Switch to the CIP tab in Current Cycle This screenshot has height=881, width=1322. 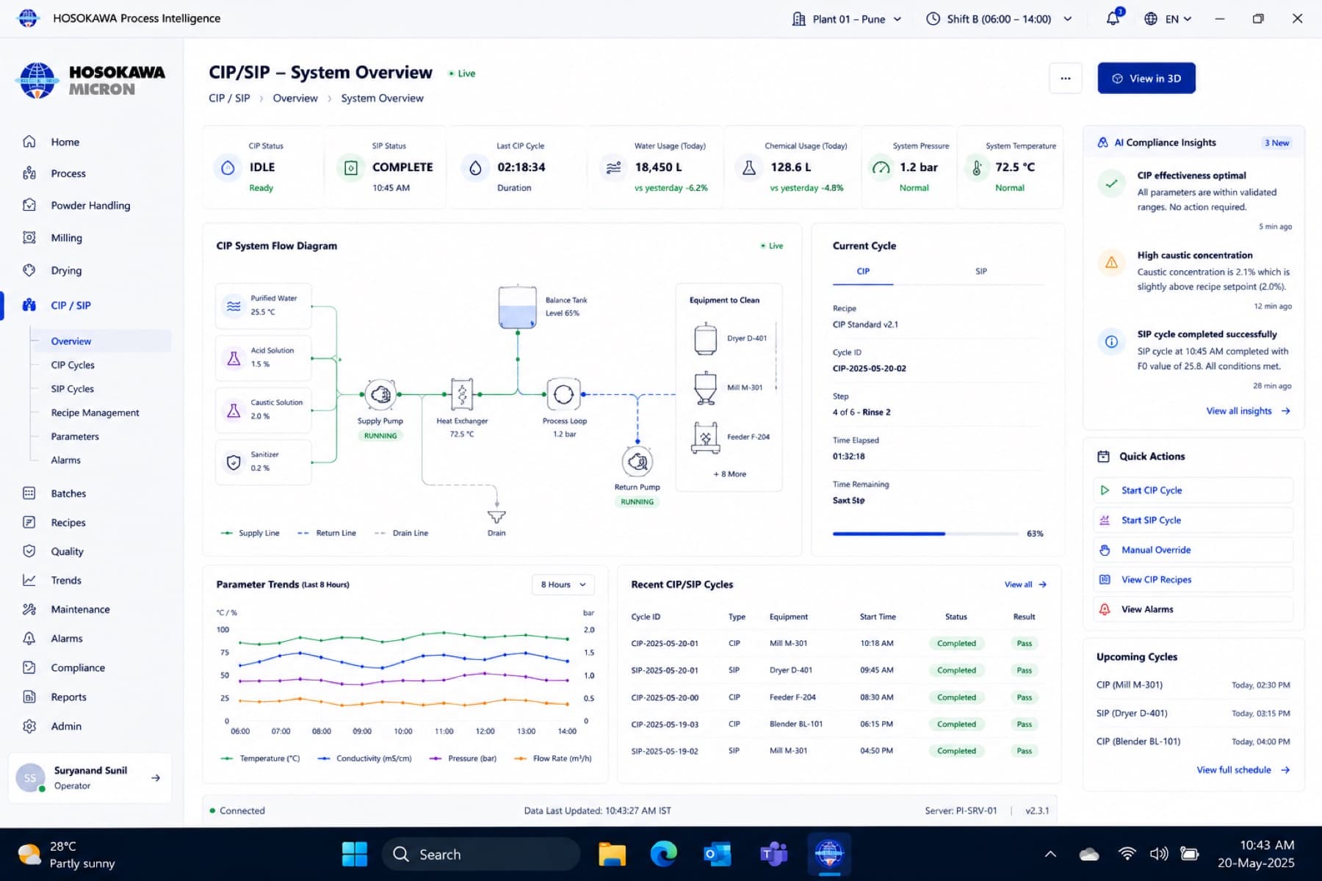863,272
